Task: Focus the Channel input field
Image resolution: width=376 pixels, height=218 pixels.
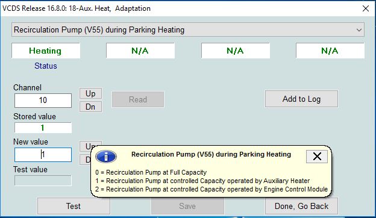Action: [x=43, y=101]
